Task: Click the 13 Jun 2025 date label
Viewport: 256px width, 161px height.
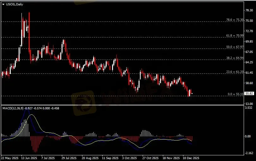Action: (29, 158)
